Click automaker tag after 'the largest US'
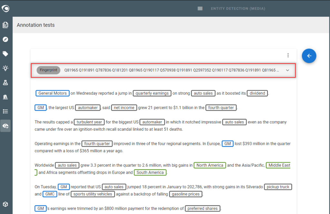330x214 pixels. tap(88, 108)
